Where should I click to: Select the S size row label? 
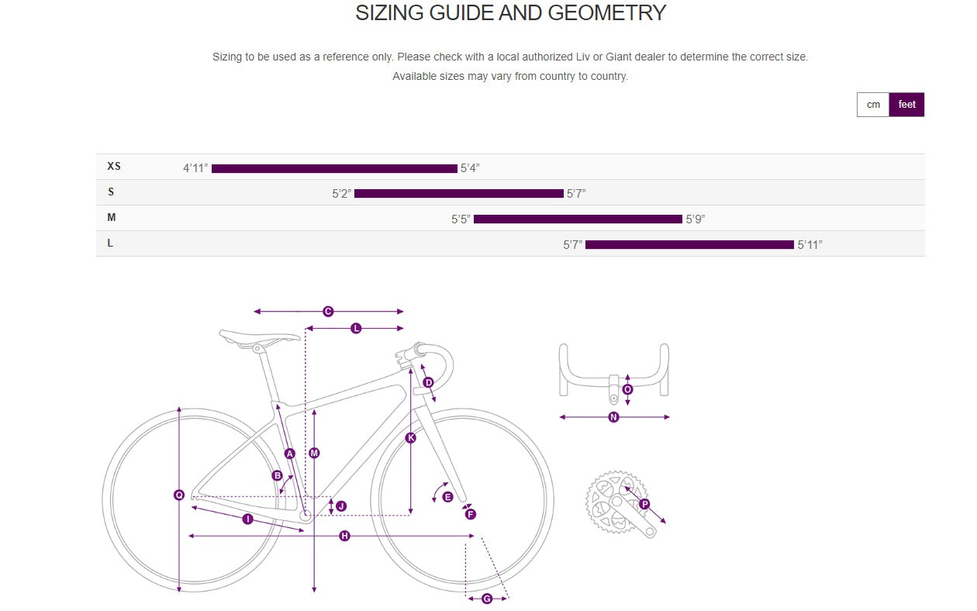111,192
